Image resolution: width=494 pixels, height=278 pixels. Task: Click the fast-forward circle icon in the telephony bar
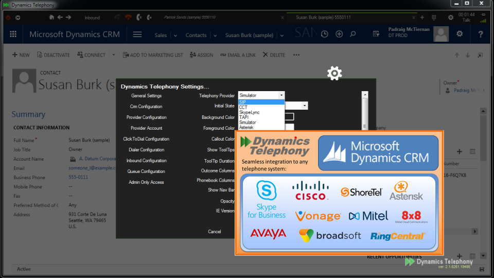pyautogui.click(x=18, y=18)
